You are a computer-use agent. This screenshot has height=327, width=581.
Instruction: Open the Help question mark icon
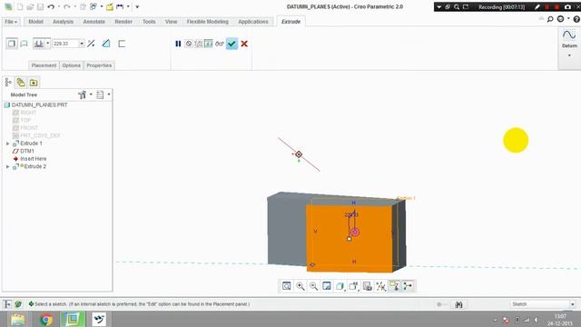pyautogui.click(x=576, y=19)
